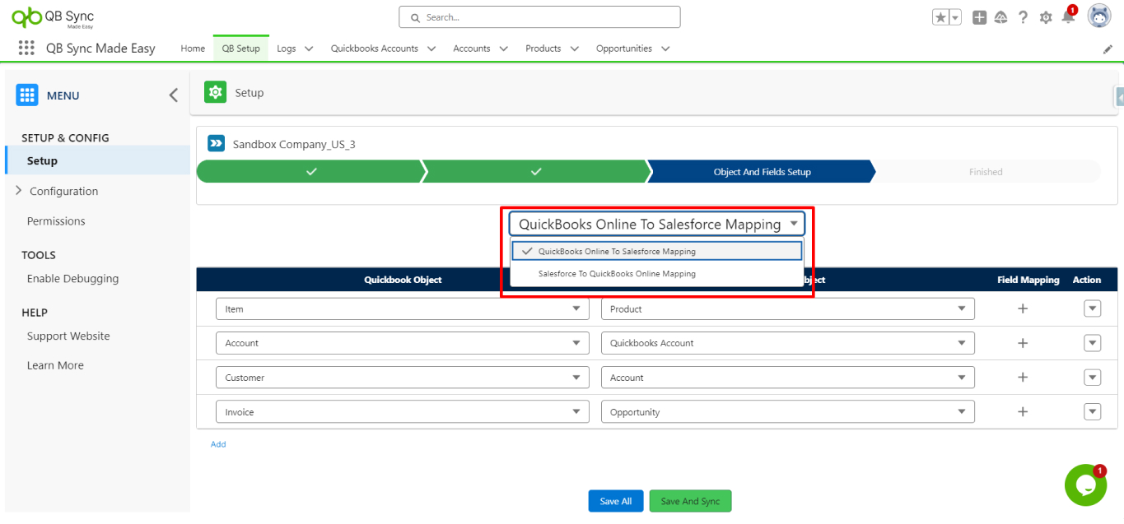Open the Opportunity Salesforce object dropdown
Viewport: 1124px width, 524px height.
click(x=788, y=412)
